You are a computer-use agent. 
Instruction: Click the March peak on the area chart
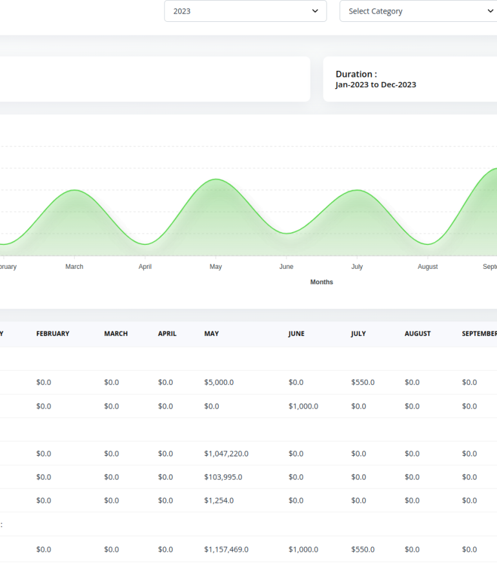tap(74, 191)
